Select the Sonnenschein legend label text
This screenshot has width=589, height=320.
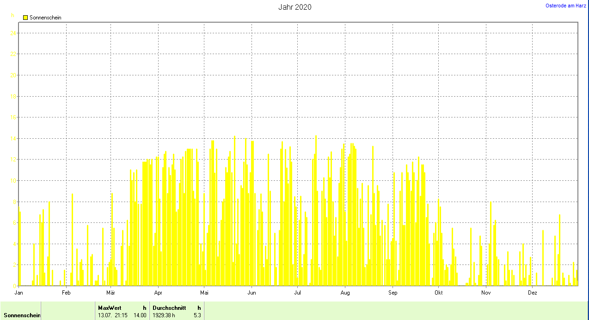coord(45,18)
